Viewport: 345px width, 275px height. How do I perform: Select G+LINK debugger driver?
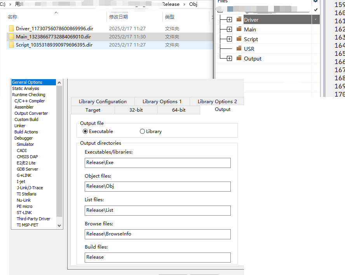click(24, 175)
